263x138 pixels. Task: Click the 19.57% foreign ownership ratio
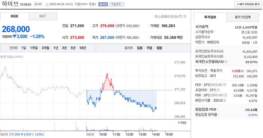251,62
